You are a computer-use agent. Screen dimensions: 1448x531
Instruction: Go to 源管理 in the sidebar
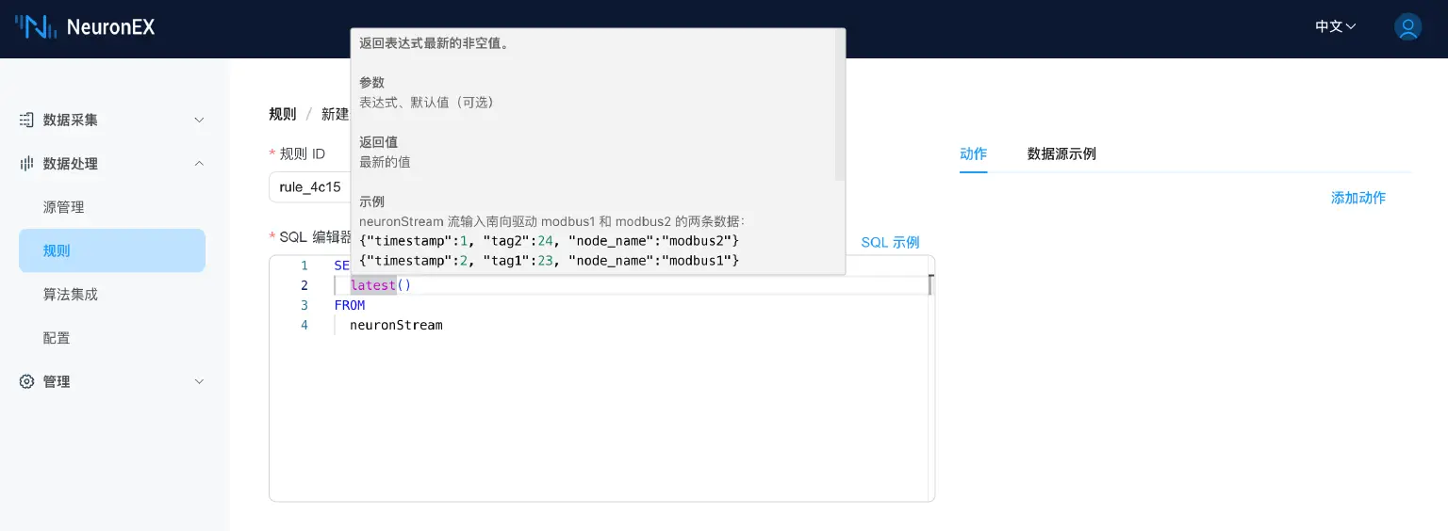tap(63, 207)
